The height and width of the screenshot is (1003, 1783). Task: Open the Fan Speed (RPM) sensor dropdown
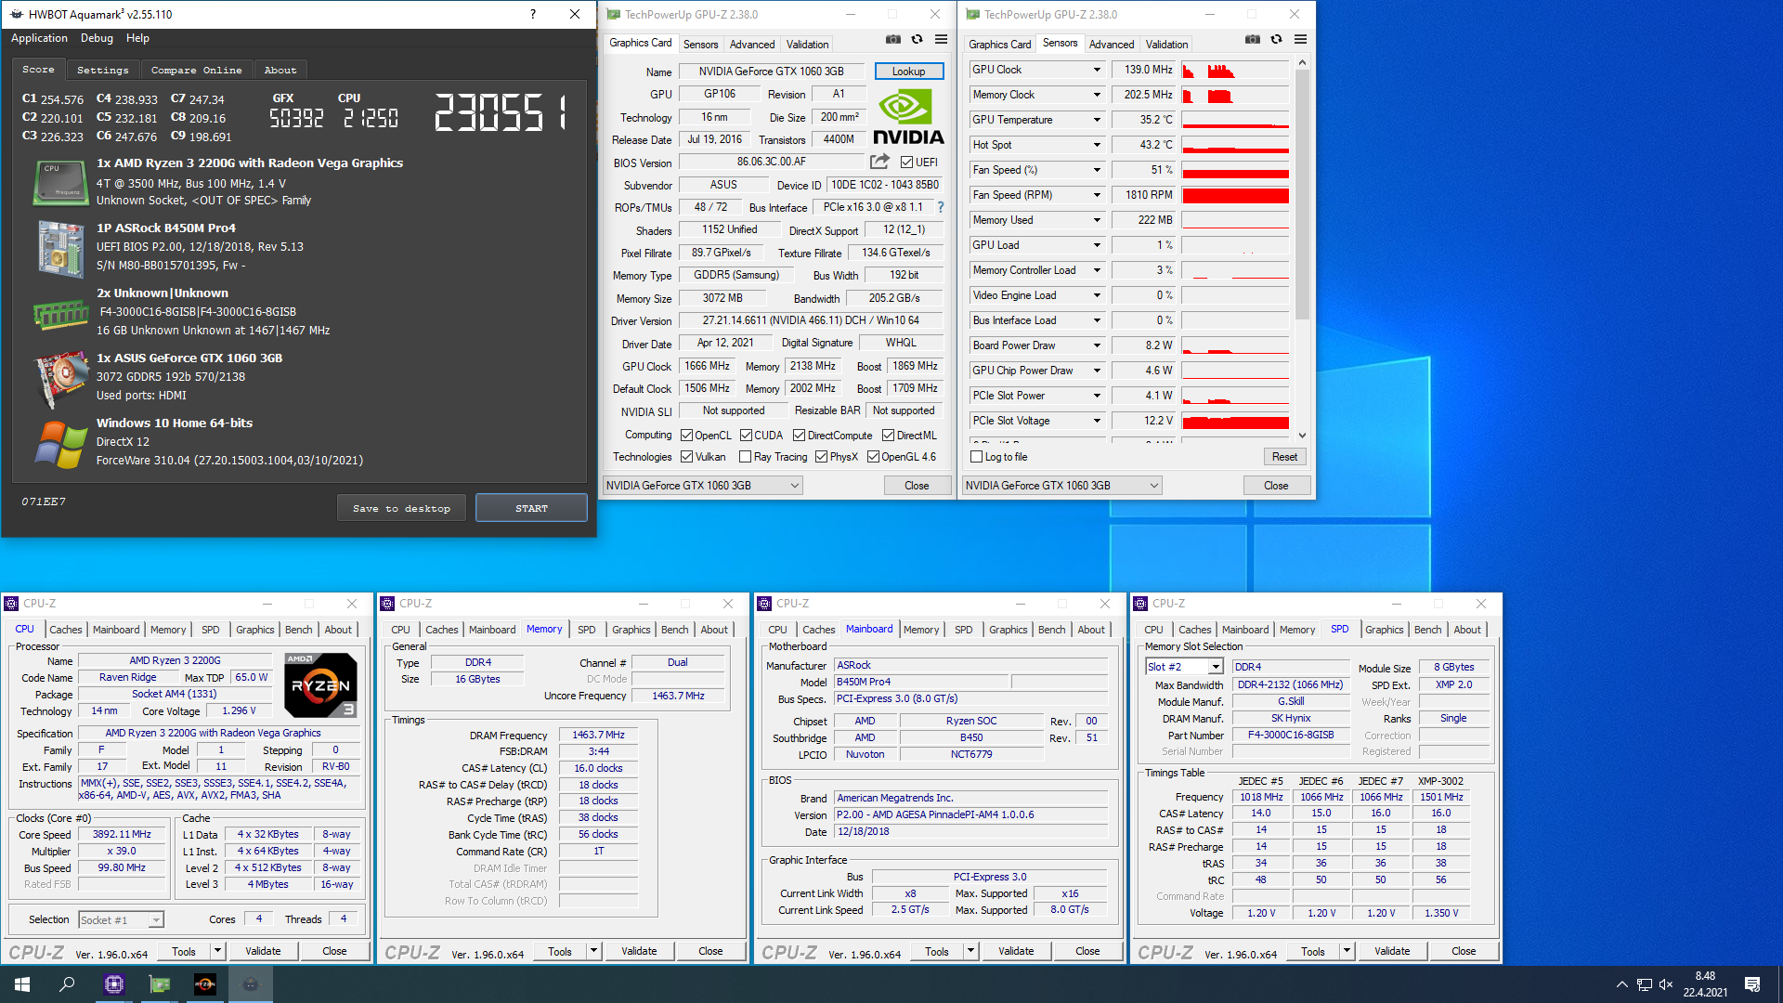(x=1097, y=195)
